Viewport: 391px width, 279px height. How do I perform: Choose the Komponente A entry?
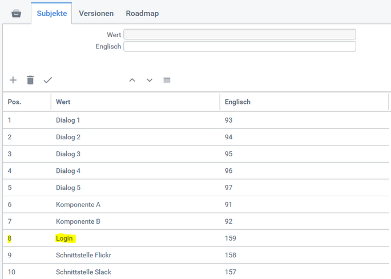point(78,204)
